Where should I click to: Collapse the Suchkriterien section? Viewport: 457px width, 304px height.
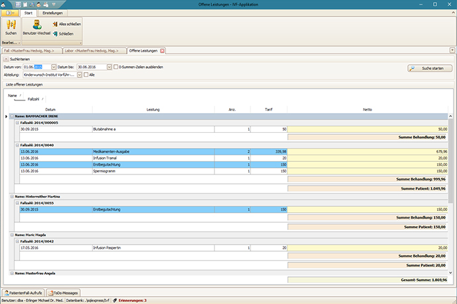(6, 59)
